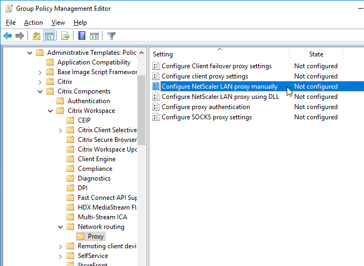Click the folder icon next to CEIP
The image size is (364, 266).
coord(70,120)
